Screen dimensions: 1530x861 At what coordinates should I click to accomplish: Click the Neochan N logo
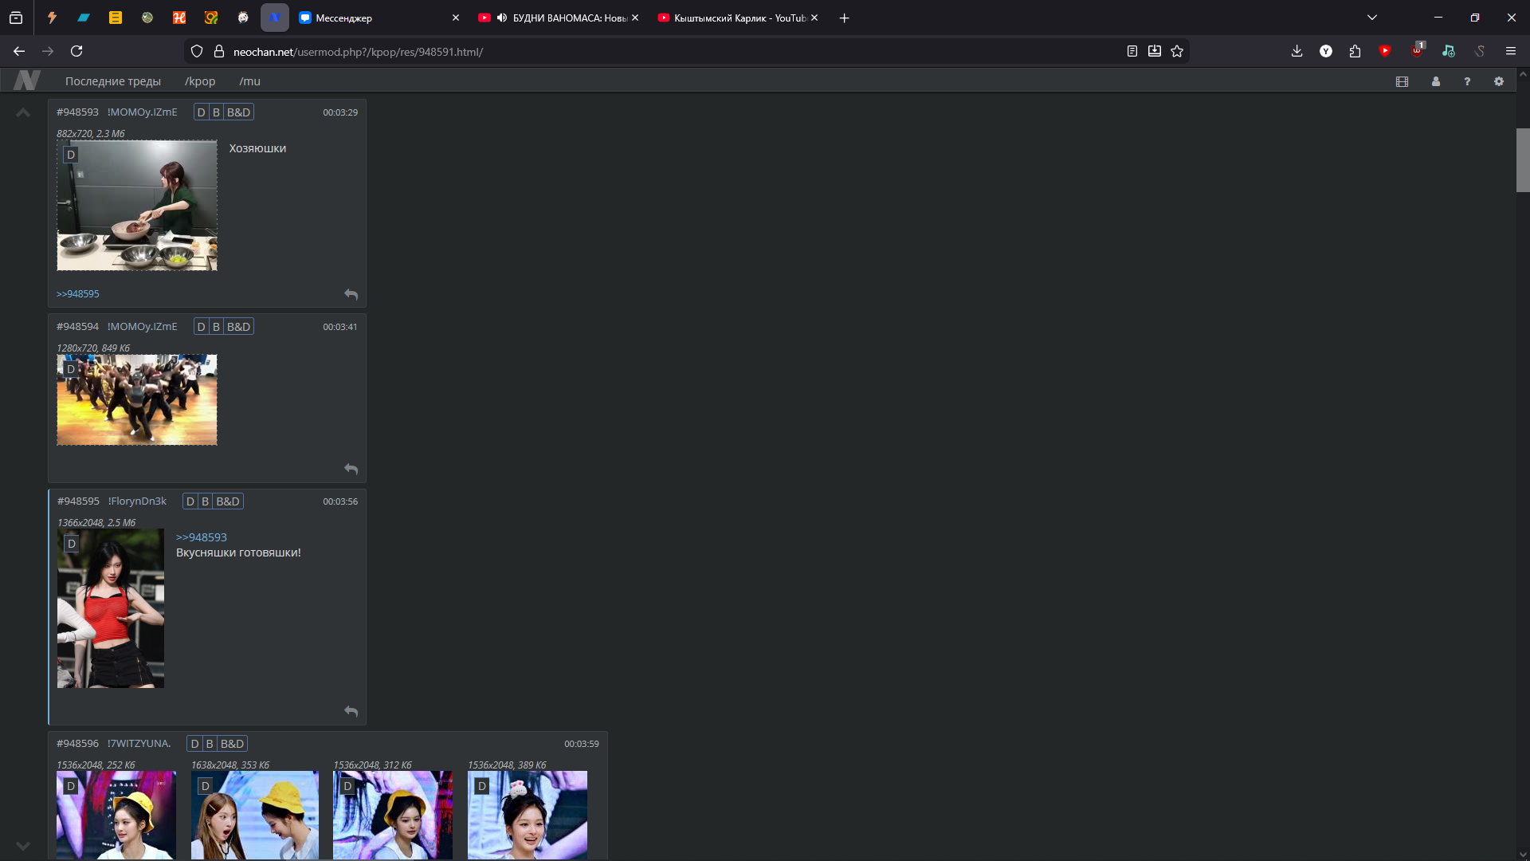pyautogui.click(x=26, y=81)
